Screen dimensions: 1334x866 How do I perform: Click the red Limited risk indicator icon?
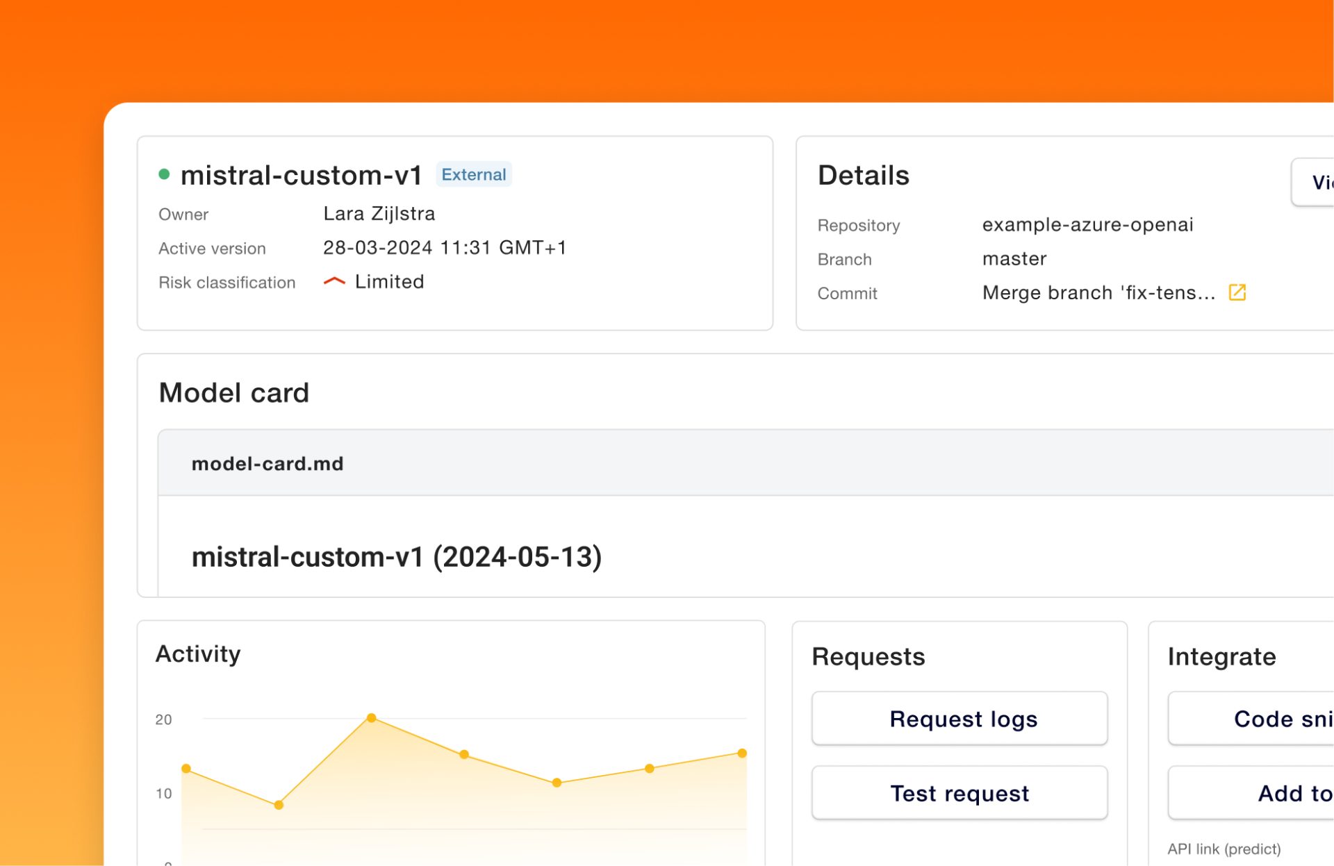click(x=334, y=281)
